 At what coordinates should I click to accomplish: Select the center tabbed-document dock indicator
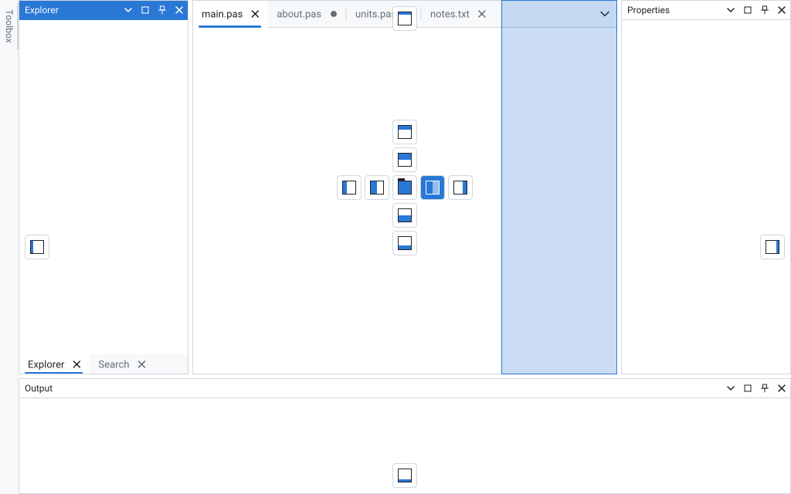click(405, 188)
